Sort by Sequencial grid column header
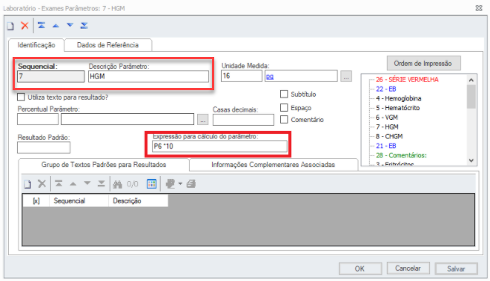The image size is (490, 281). pos(79,201)
